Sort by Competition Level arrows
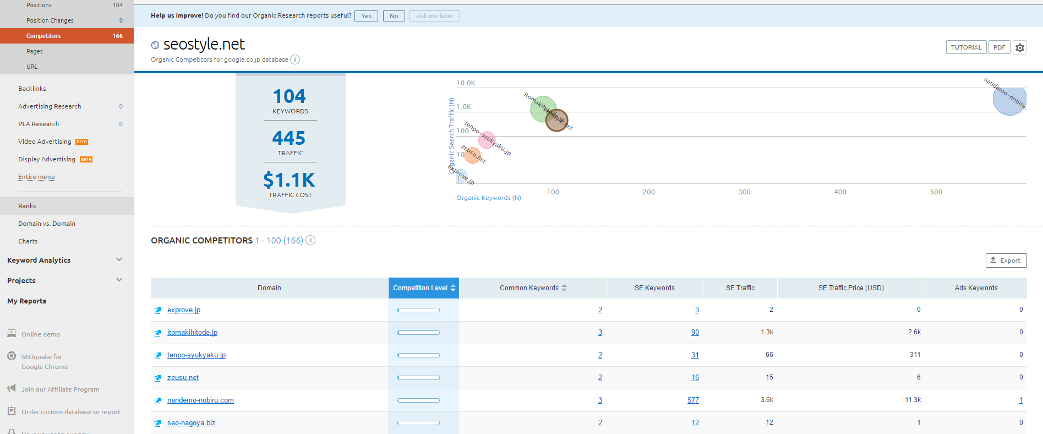Screen dimensions: 1043x434 coord(453,288)
